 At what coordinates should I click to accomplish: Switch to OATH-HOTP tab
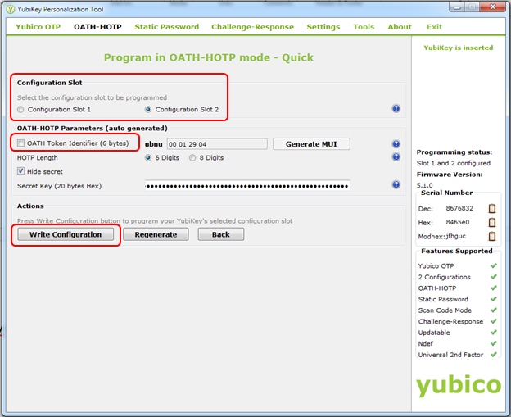point(97,27)
